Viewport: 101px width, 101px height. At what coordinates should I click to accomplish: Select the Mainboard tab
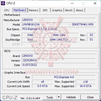coord(20,10)
